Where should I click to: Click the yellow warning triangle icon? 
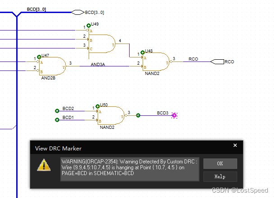44,165
